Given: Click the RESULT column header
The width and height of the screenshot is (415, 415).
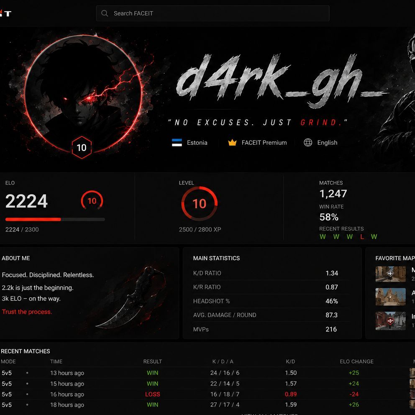Looking at the screenshot, I should point(152,361).
